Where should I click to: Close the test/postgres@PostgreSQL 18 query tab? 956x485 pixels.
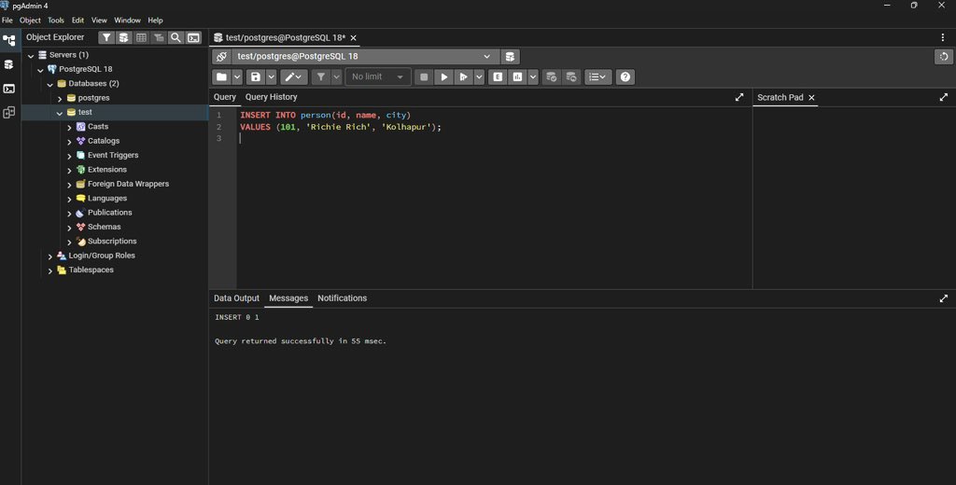click(x=353, y=38)
